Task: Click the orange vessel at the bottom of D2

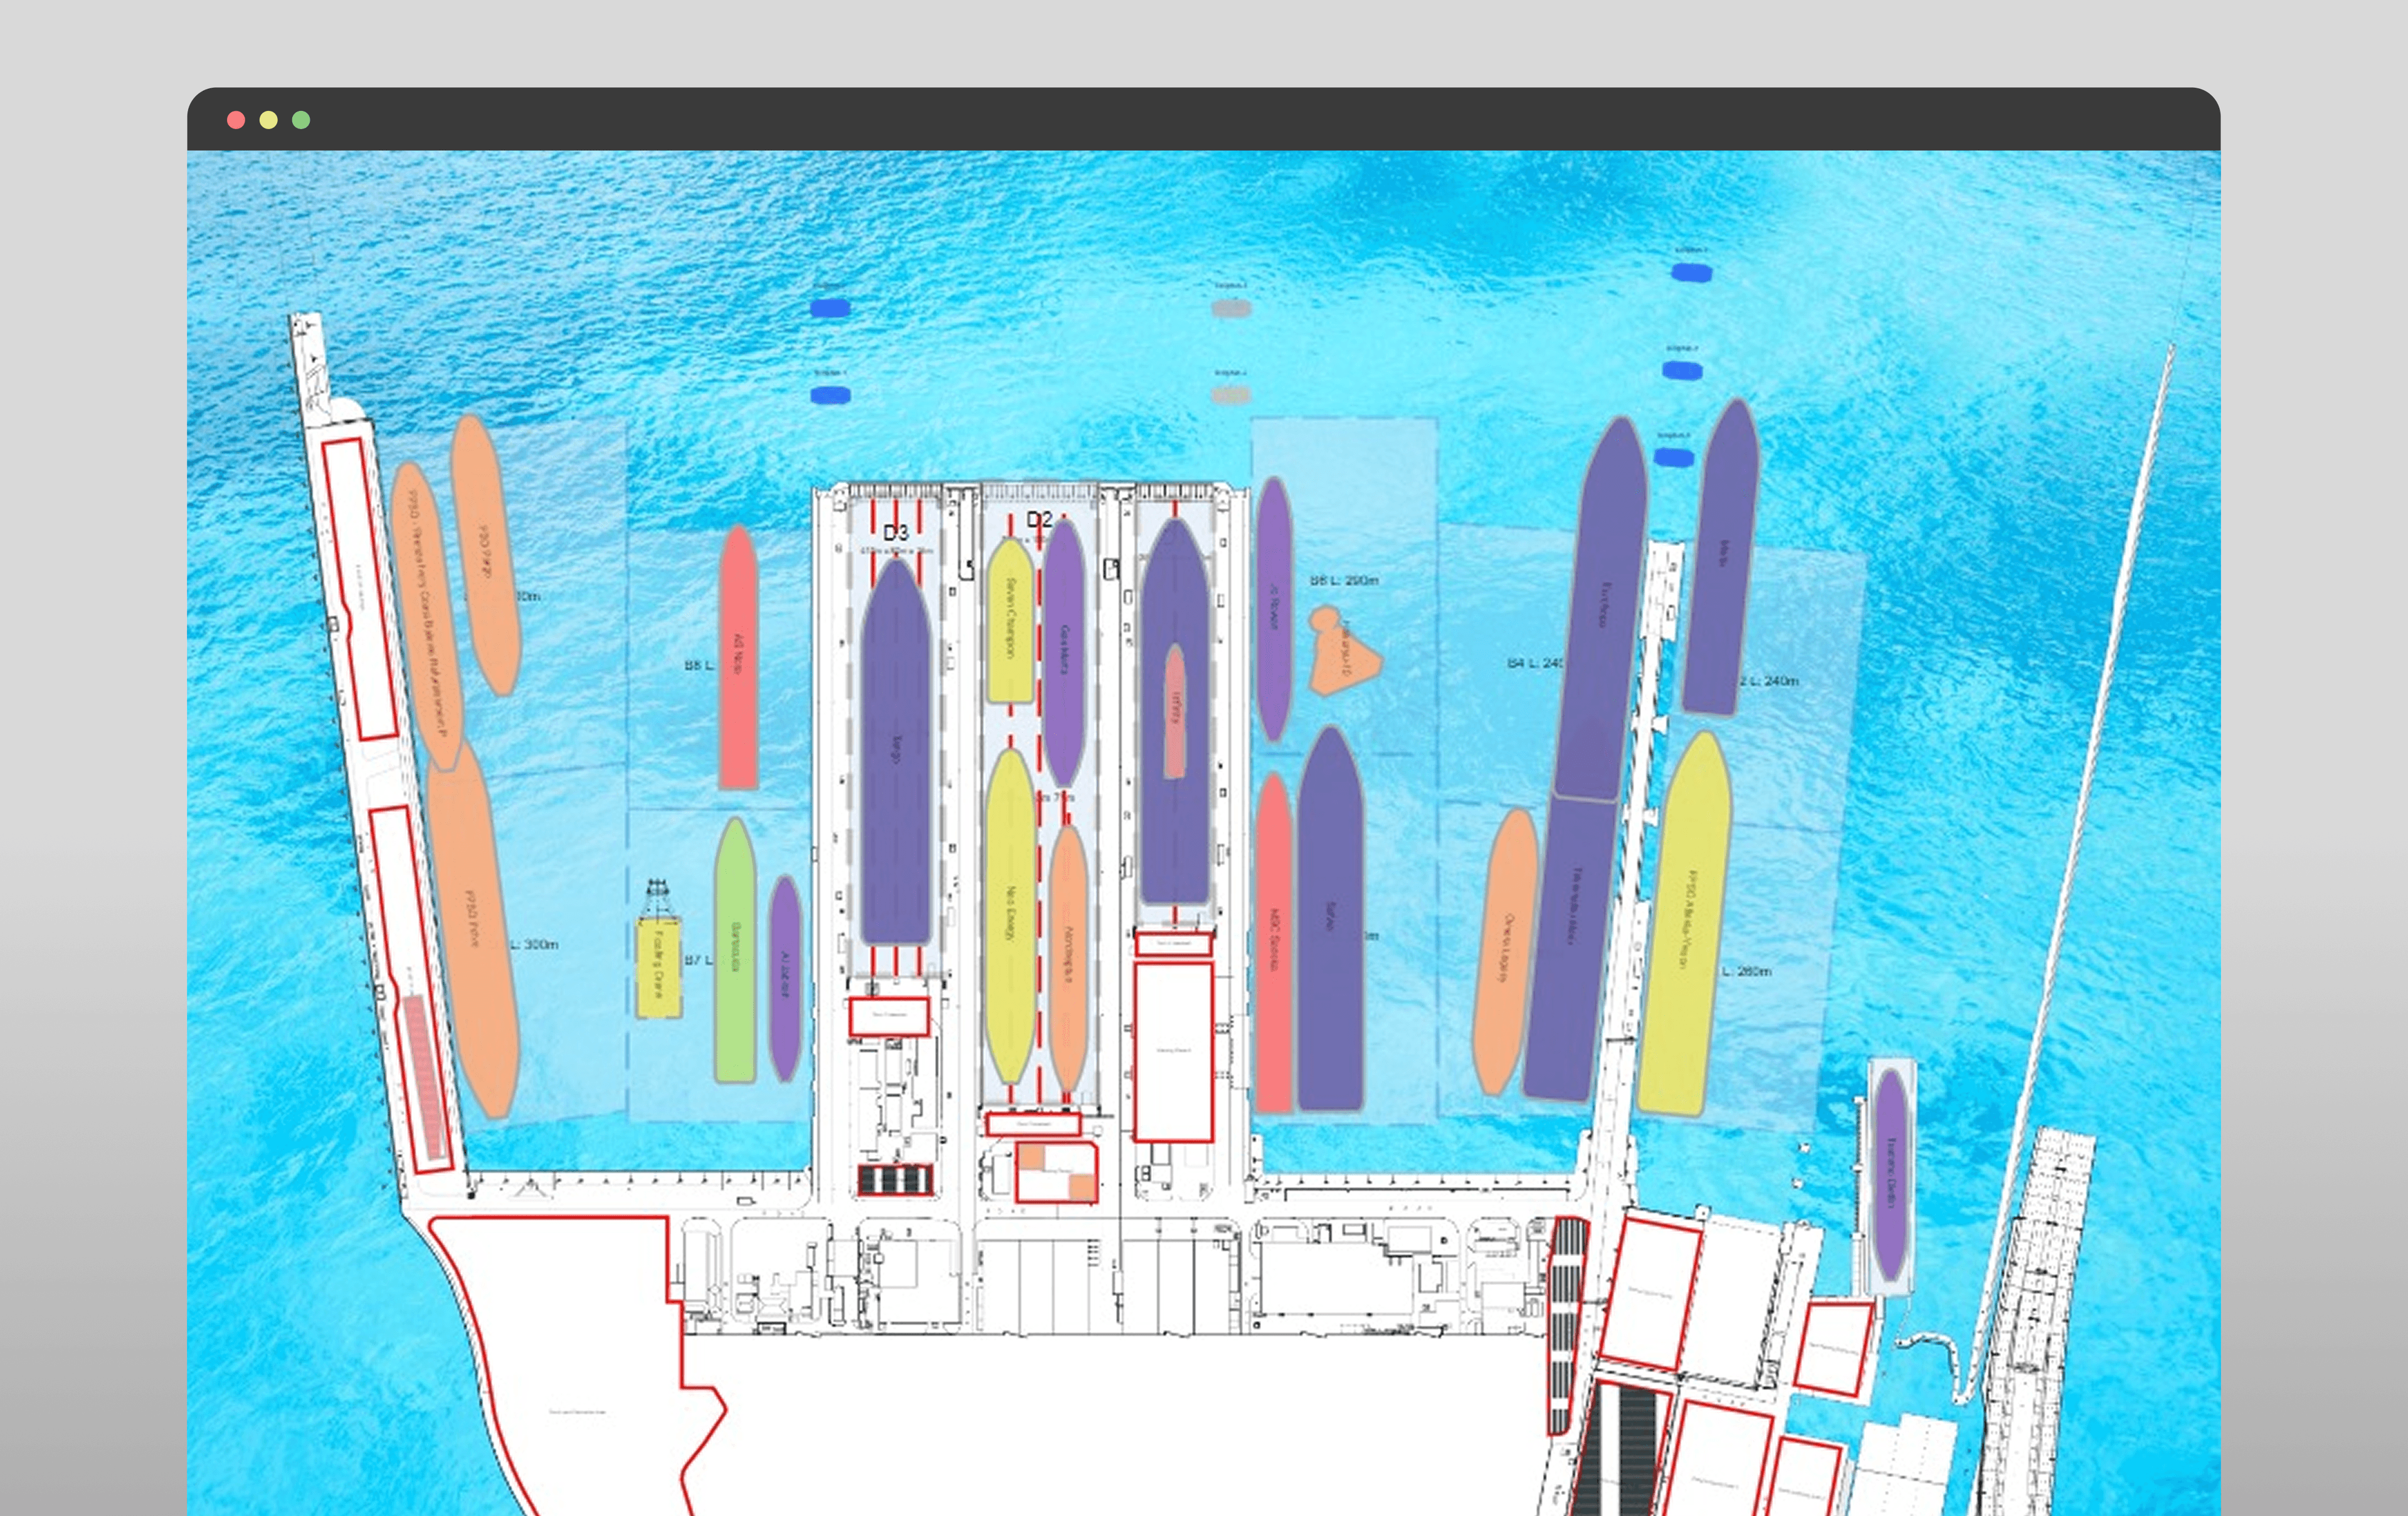Action: tap(1067, 958)
